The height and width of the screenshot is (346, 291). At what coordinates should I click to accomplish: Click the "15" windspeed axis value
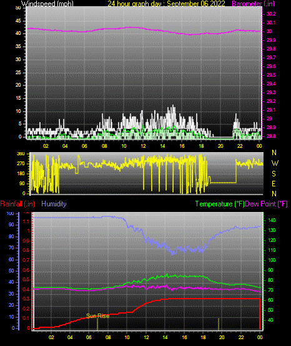(x=18, y=99)
